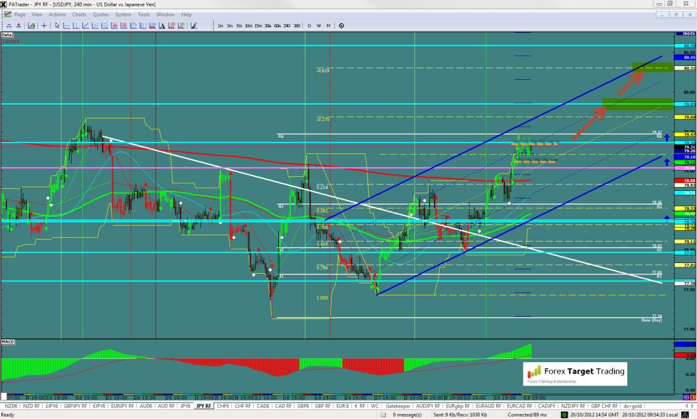Click the INDEX label on the price axis
The height and width of the screenshot is (419, 697).
(687, 33)
